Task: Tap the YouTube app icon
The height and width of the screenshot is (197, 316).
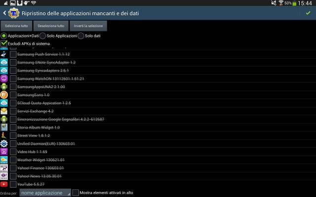Action: pos(4,184)
